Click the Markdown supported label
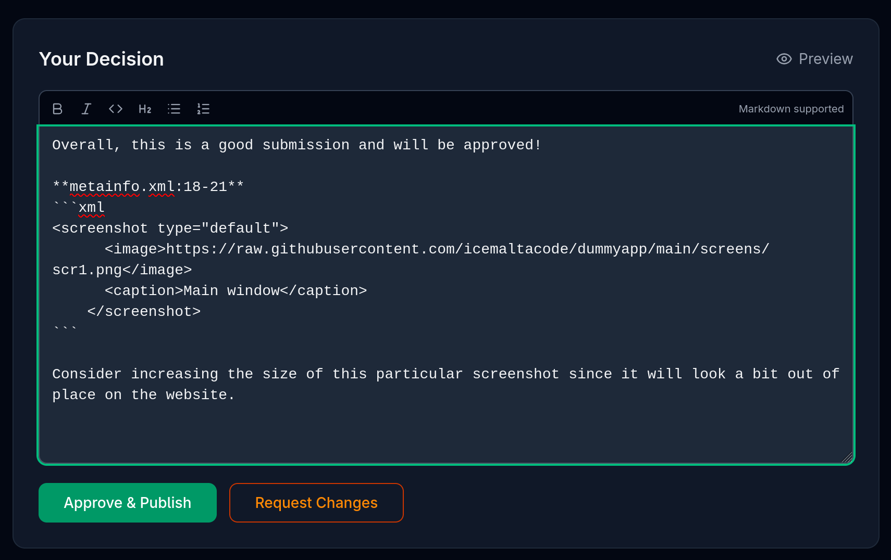Image resolution: width=891 pixels, height=560 pixels. pyautogui.click(x=791, y=109)
